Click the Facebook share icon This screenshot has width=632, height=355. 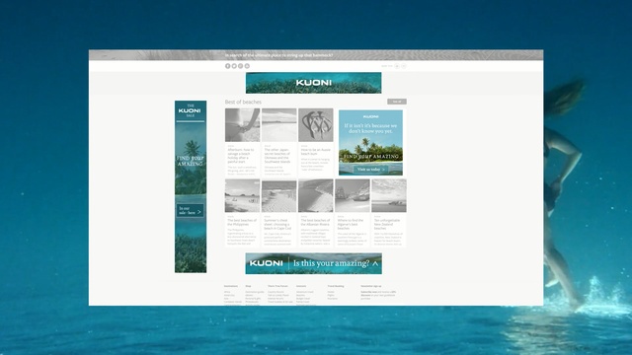click(228, 66)
